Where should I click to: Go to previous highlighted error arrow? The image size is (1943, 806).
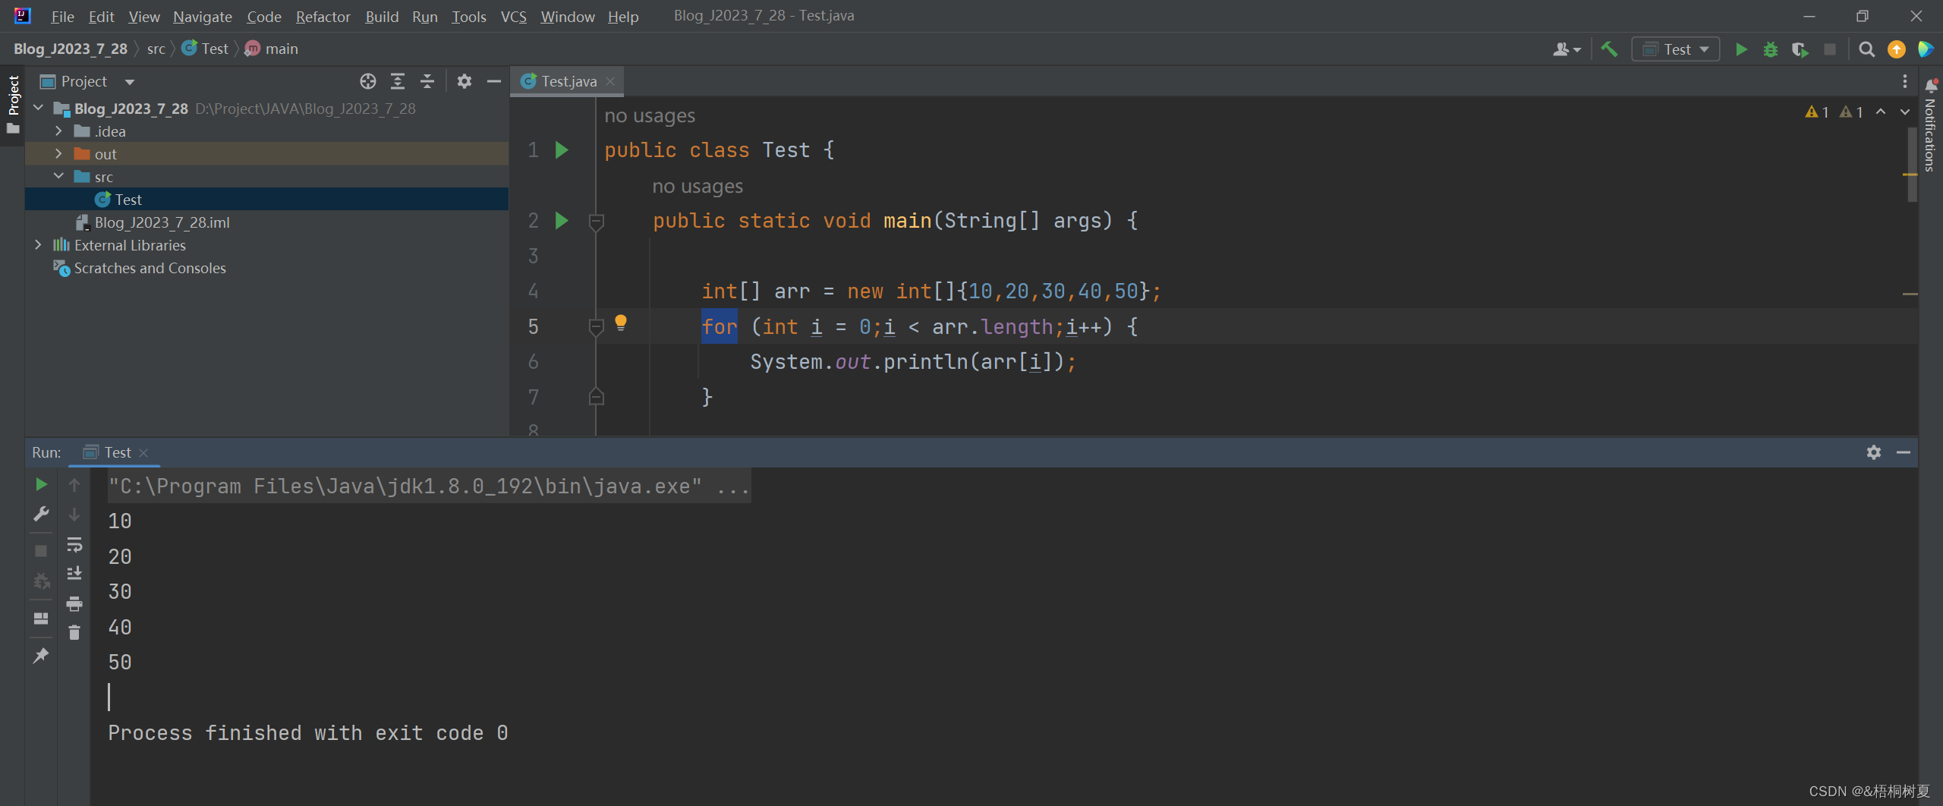click(x=1881, y=112)
